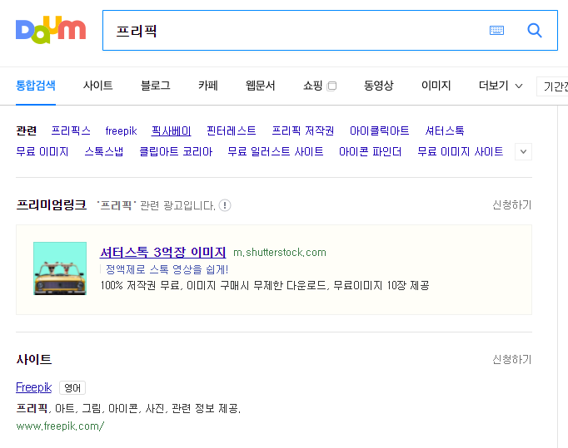This screenshot has height=448, width=568.
Task: Click related search freepik
Action: (121, 130)
